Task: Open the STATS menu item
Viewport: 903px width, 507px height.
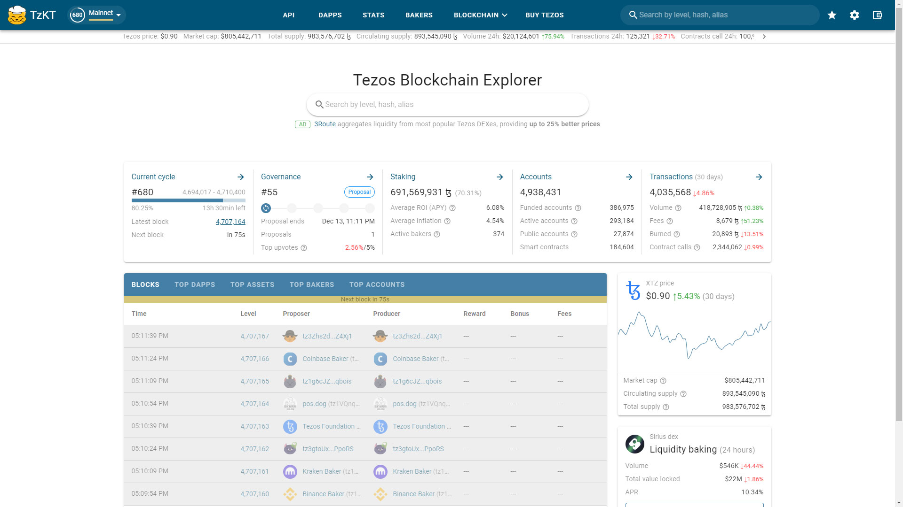Action: click(373, 15)
